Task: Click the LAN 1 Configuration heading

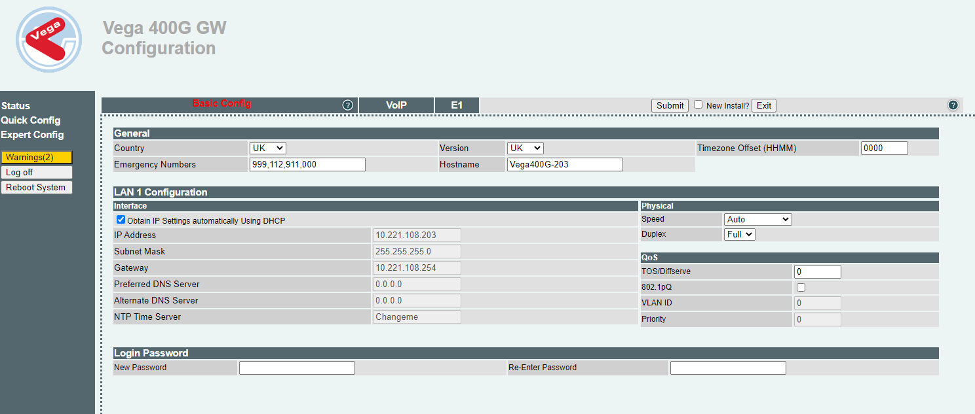Action: point(161,192)
